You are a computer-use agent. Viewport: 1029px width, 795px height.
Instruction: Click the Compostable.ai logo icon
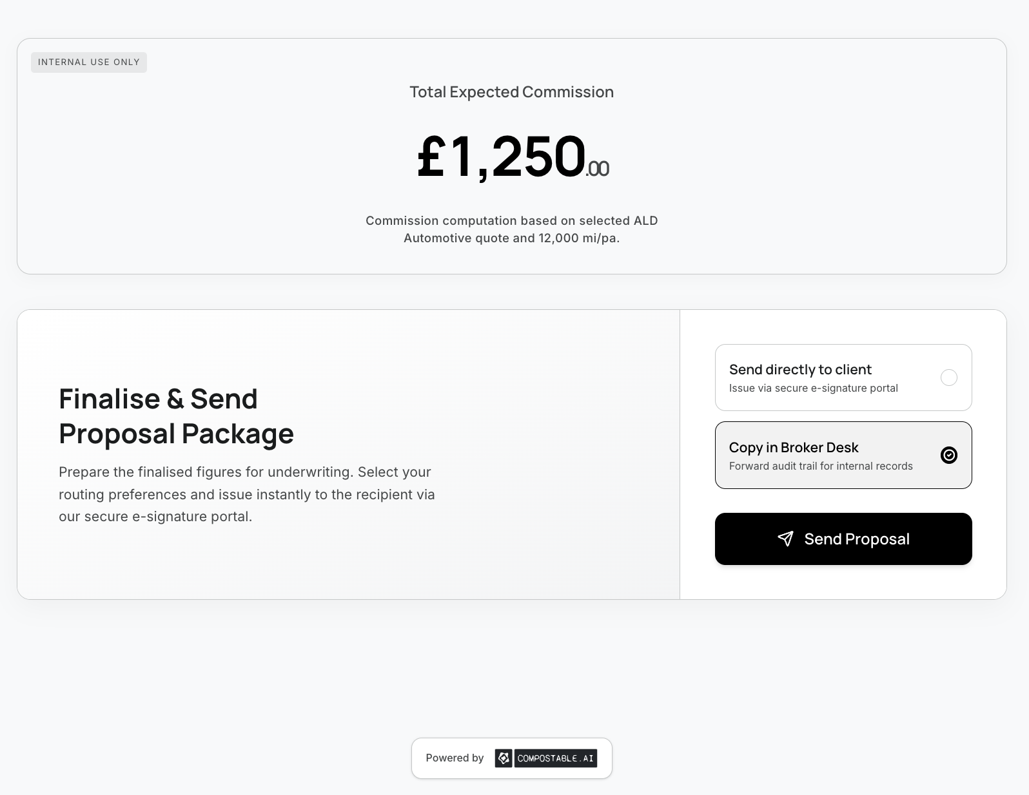pos(504,758)
